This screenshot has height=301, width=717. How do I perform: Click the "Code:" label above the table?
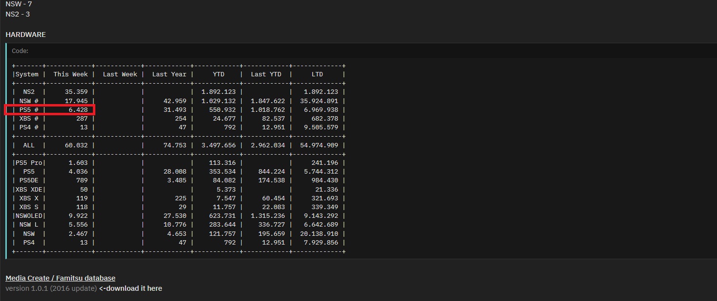click(20, 51)
